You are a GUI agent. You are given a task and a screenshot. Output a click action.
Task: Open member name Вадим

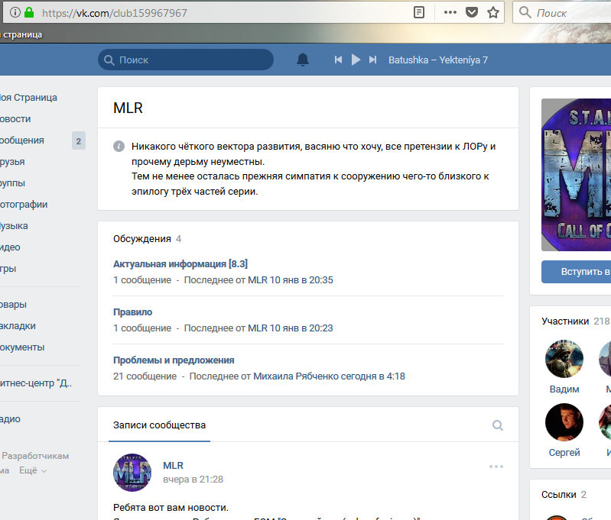pos(564,389)
